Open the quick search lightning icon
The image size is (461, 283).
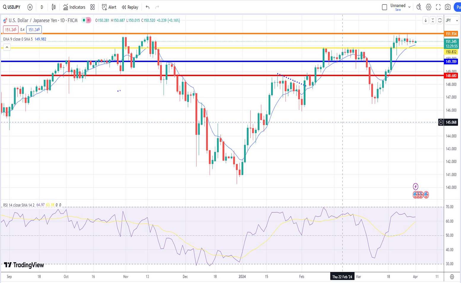click(419, 7)
